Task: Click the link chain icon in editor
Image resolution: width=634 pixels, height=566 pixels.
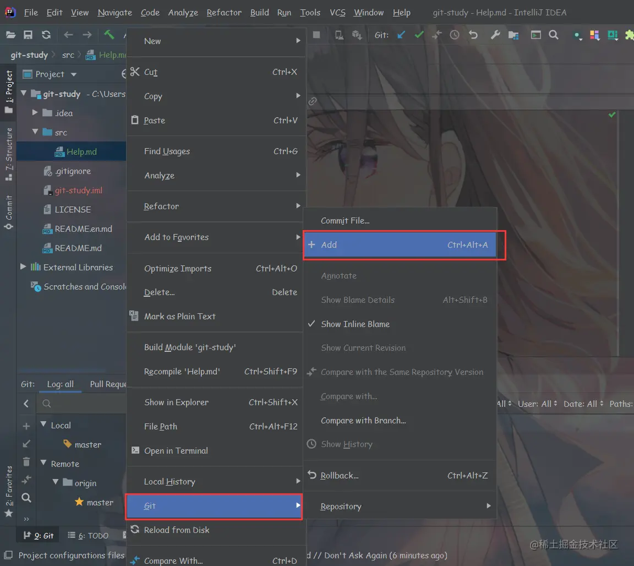Action: click(x=313, y=101)
